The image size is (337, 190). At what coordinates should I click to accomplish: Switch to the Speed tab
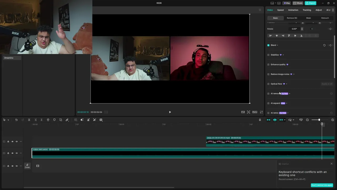click(280, 10)
